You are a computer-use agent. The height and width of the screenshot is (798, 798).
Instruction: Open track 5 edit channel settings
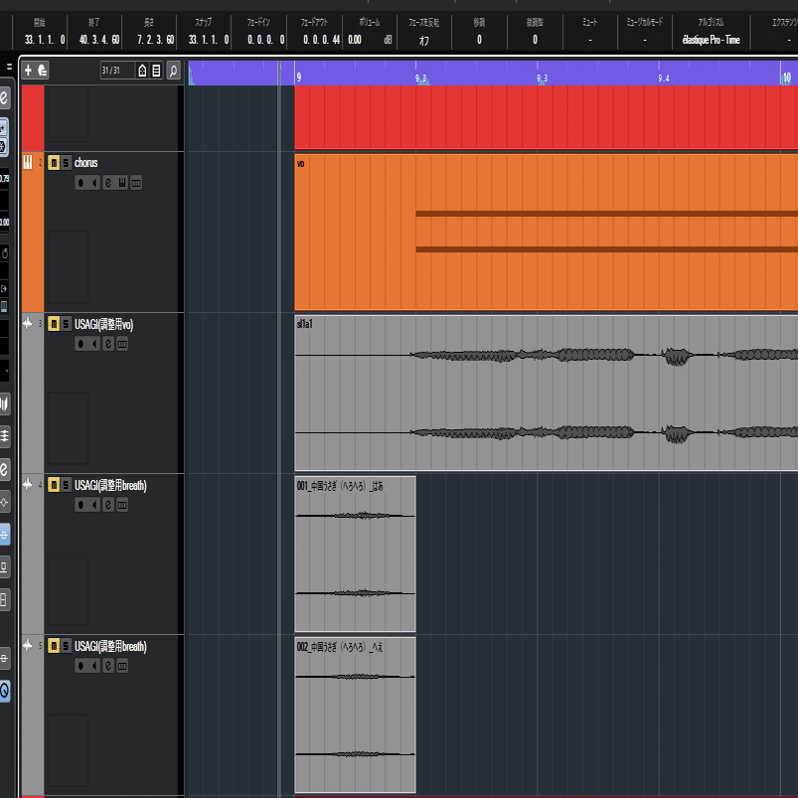pos(108,665)
